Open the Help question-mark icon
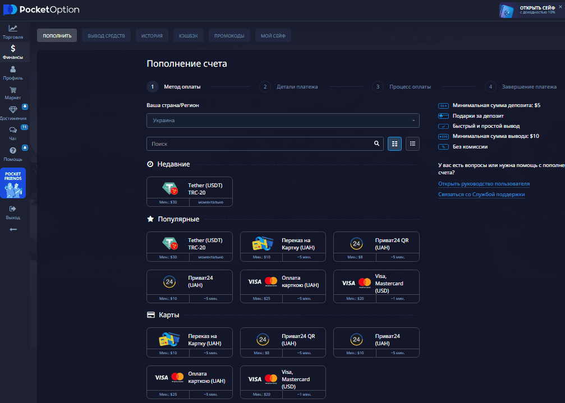This screenshot has width=565, height=403. [13, 150]
